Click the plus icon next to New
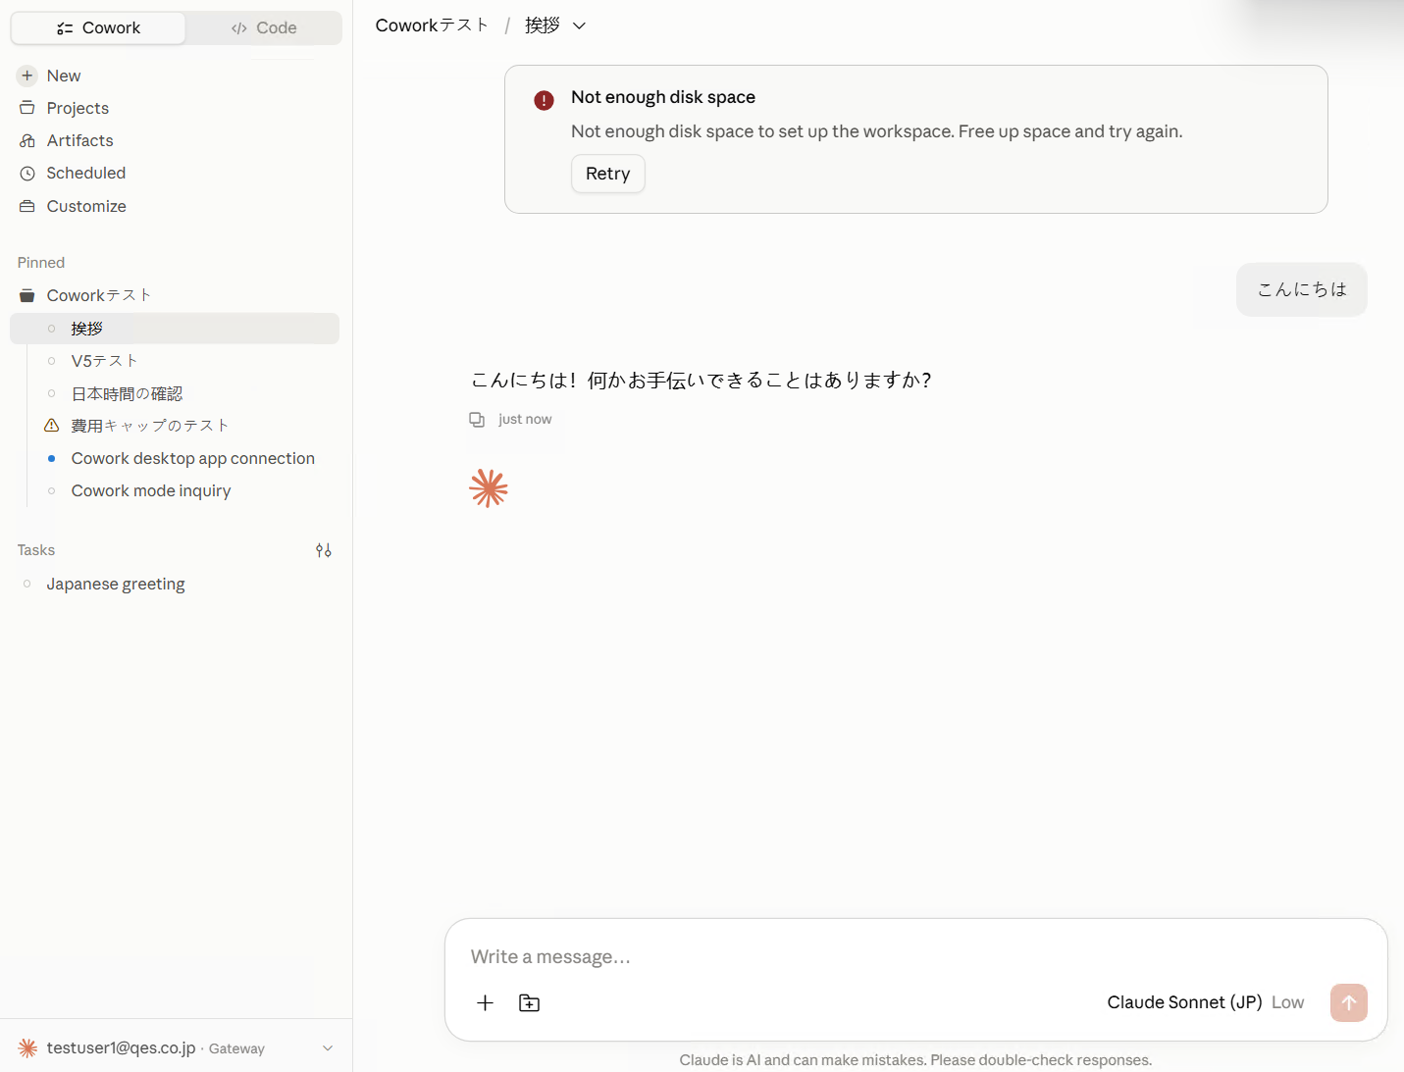Image resolution: width=1404 pixels, height=1072 pixels. pos(27,76)
